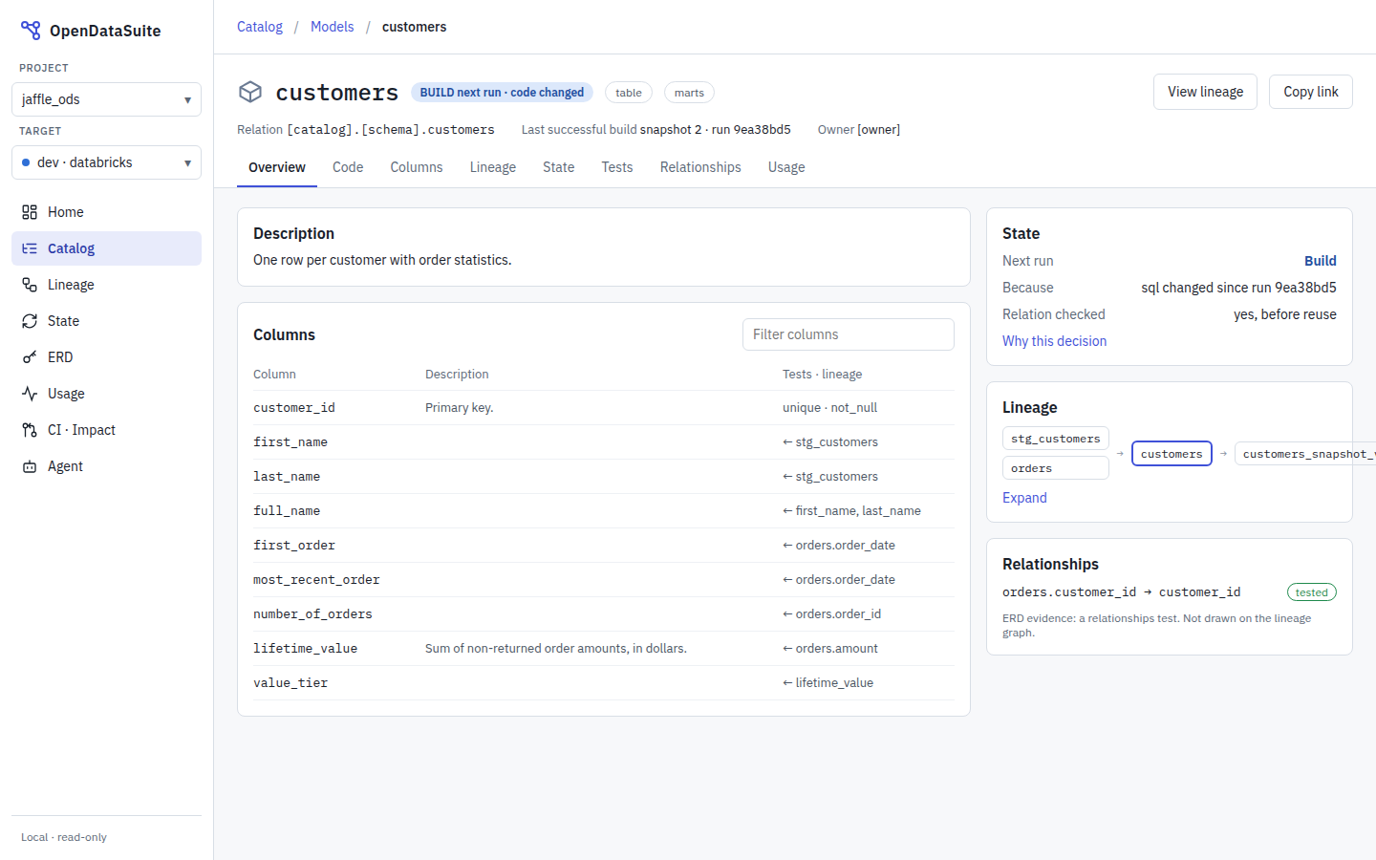1376x860 pixels.
Task: Go to Catalog in the breadcrumb
Action: coord(260,27)
